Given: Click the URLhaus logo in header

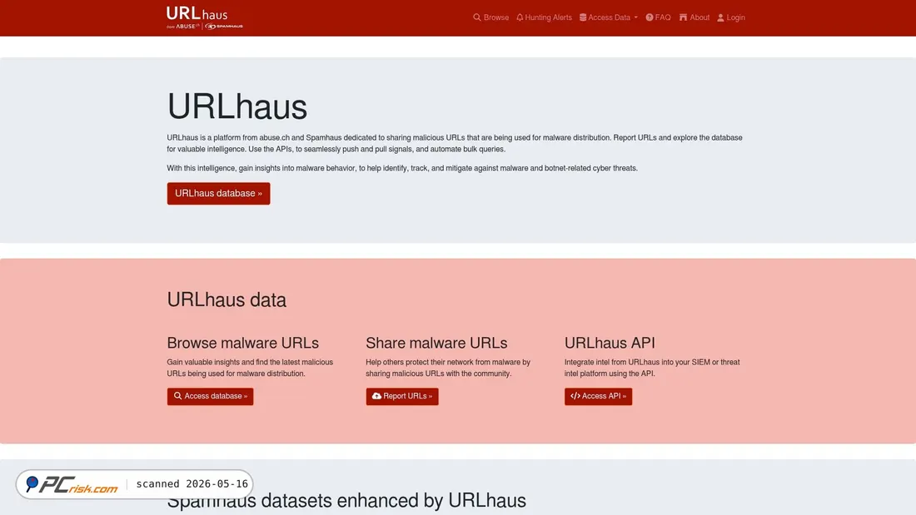Looking at the screenshot, I should click(x=205, y=17).
